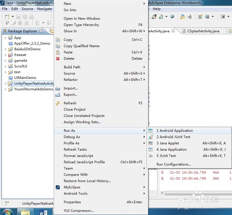Image resolution: width=232 pixels, height=215 pixels.
Task: Expand the BaiduSDKDemo project node
Action: point(5,49)
